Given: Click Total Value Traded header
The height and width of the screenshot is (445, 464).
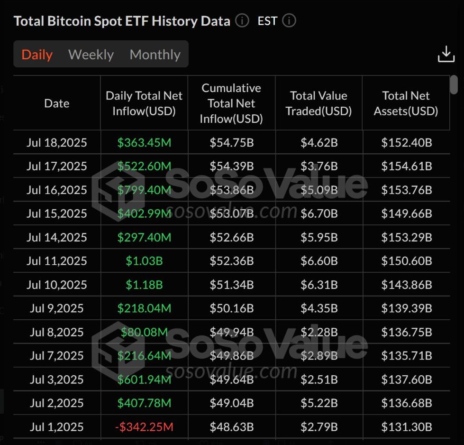Looking at the screenshot, I should [x=318, y=103].
